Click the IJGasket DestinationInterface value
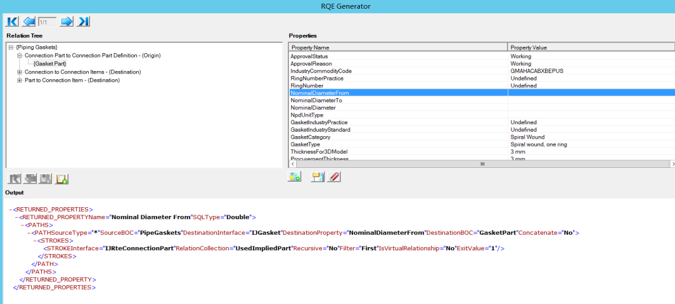Viewport: 675px width, 304px height. [x=266, y=233]
